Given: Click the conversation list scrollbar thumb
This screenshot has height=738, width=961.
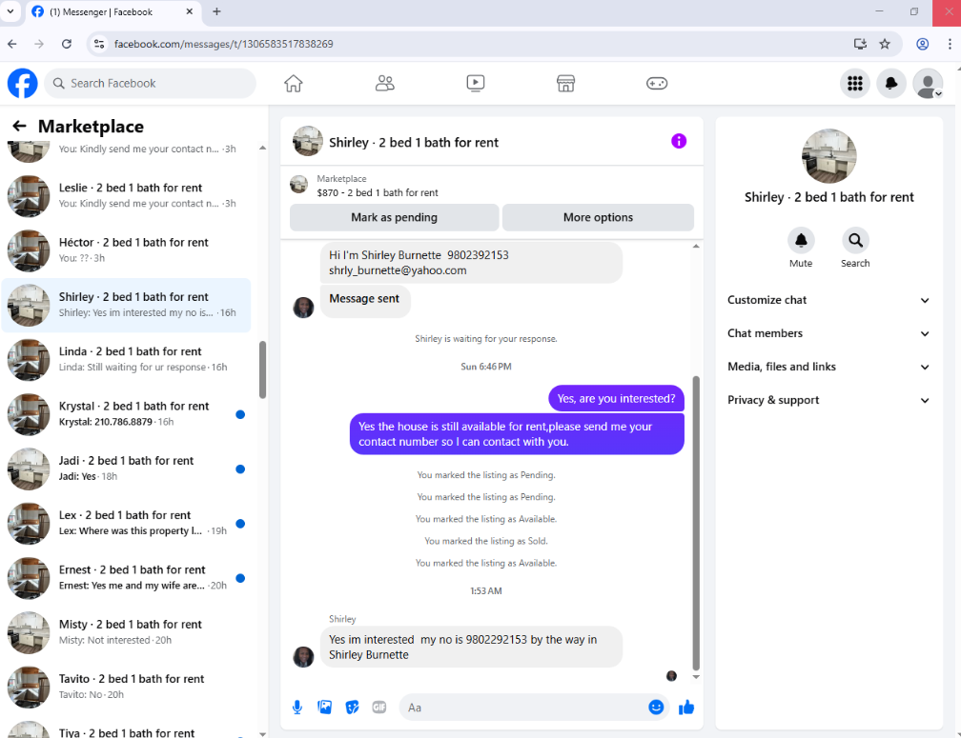Looking at the screenshot, I should coord(262,369).
